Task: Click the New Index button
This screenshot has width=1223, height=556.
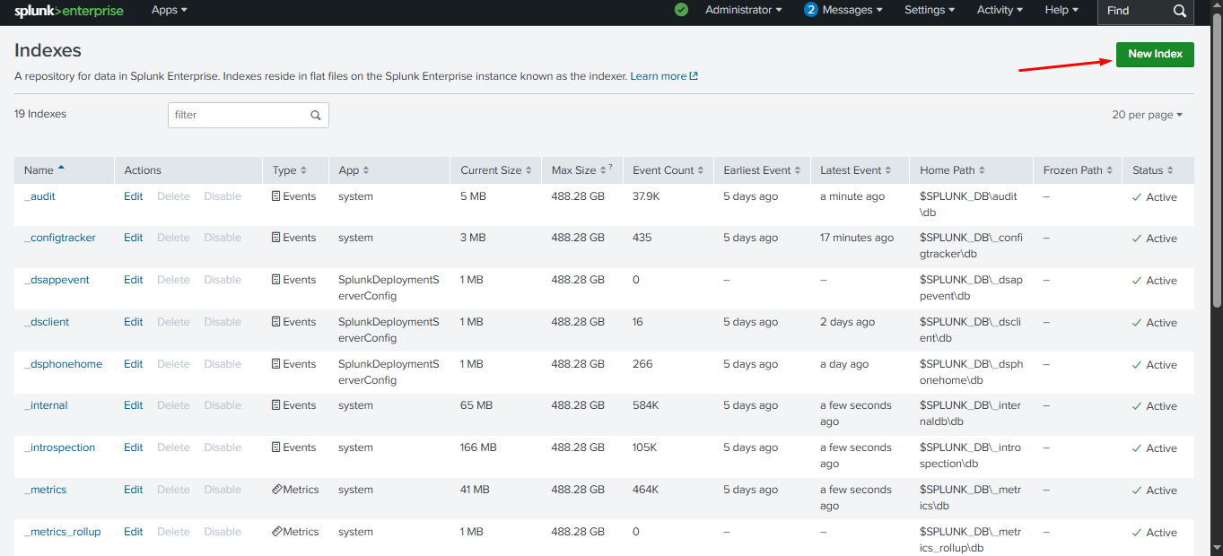Action: click(1155, 54)
